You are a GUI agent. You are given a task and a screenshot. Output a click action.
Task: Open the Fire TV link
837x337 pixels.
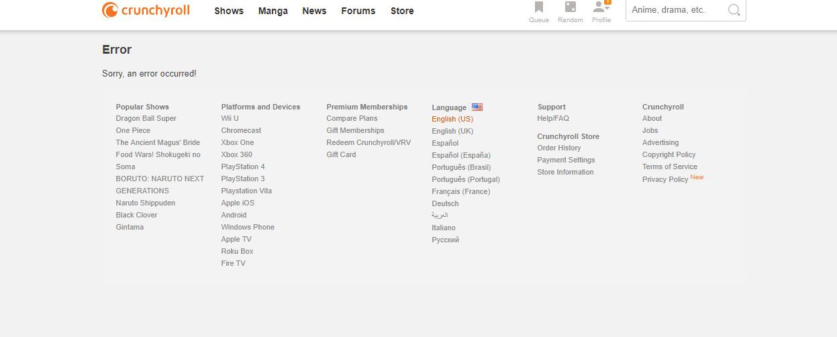pyautogui.click(x=233, y=263)
